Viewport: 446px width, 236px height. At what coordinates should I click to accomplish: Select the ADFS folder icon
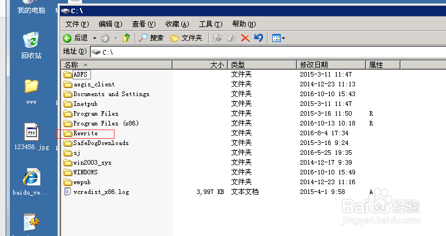pyautogui.click(x=68, y=74)
